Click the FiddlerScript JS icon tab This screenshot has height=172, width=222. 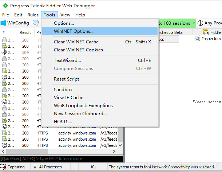click(206, 32)
